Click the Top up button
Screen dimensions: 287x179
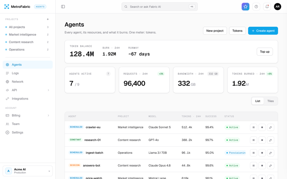pos(265,52)
